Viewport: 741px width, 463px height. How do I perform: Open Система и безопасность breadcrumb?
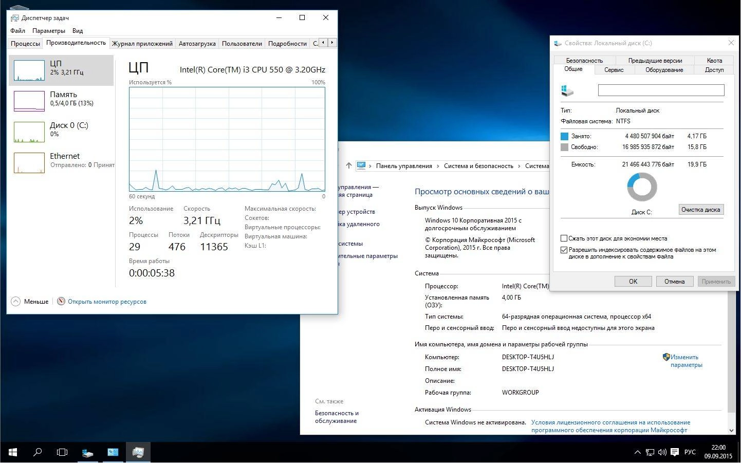[478, 166]
